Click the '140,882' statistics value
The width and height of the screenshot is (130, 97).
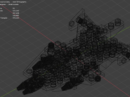(16, 16)
